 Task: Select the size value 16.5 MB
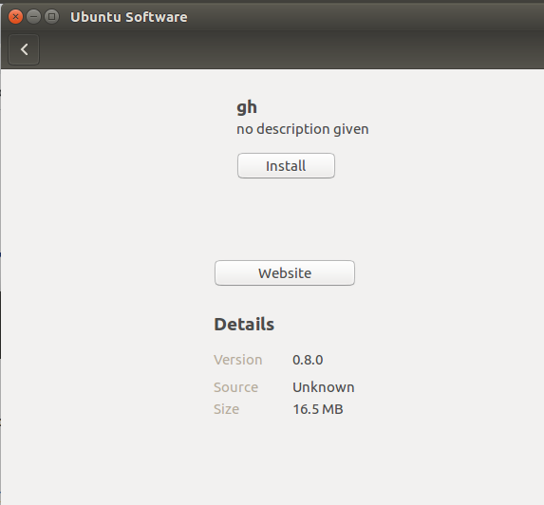click(x=318, y=409)
